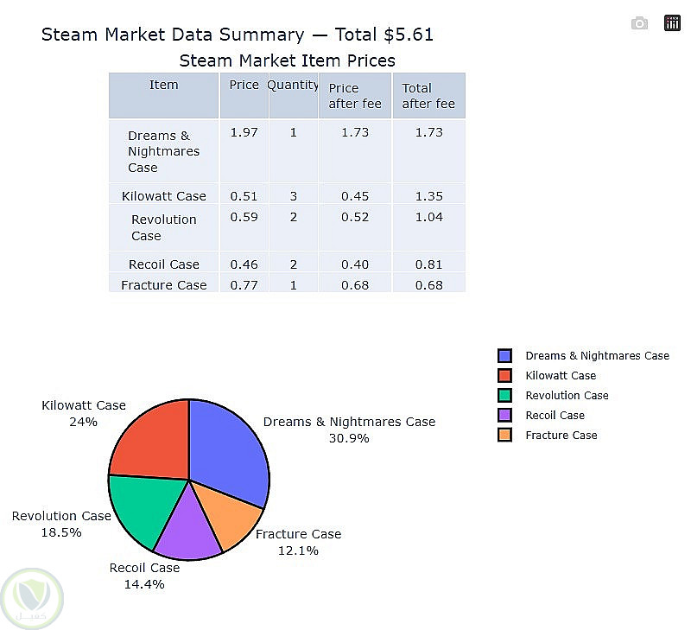Screen dimensions: 691x630
Task: Click the 30.9% pie label
Action: (x=349, y=438)
